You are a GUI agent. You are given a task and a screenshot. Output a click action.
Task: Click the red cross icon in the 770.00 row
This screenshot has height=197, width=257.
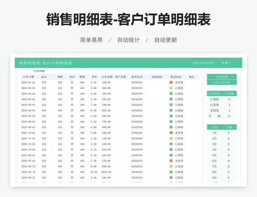[x=171, y=161]
